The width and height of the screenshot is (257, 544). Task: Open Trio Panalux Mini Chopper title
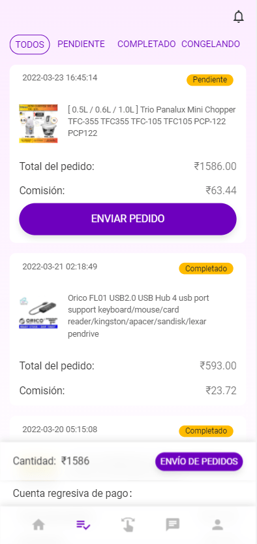coord(152,122)
